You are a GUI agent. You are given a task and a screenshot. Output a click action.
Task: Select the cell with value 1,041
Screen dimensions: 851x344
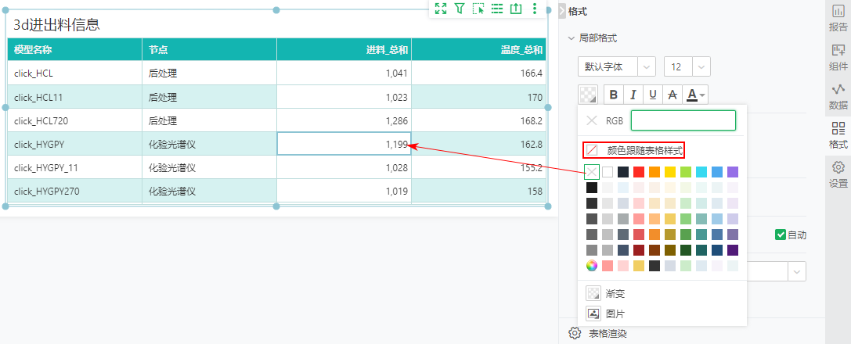pyautogui.click(x=344, y=73)
